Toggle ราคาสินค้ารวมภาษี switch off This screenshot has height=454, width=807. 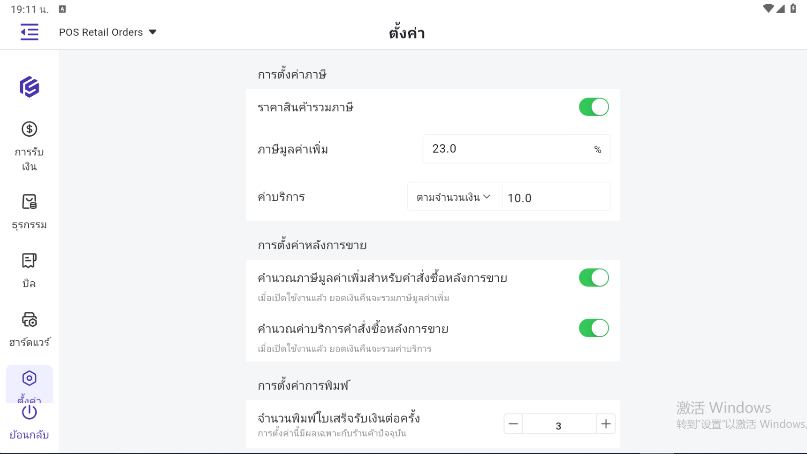594,107
